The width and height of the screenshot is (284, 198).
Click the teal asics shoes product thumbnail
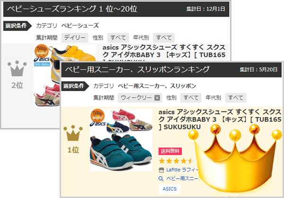[121, 140]
